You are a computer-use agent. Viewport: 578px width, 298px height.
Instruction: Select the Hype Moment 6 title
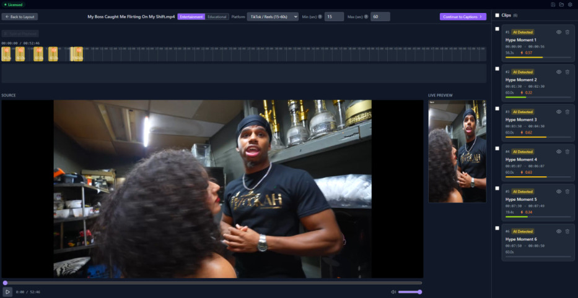click(x=521, y=239)
